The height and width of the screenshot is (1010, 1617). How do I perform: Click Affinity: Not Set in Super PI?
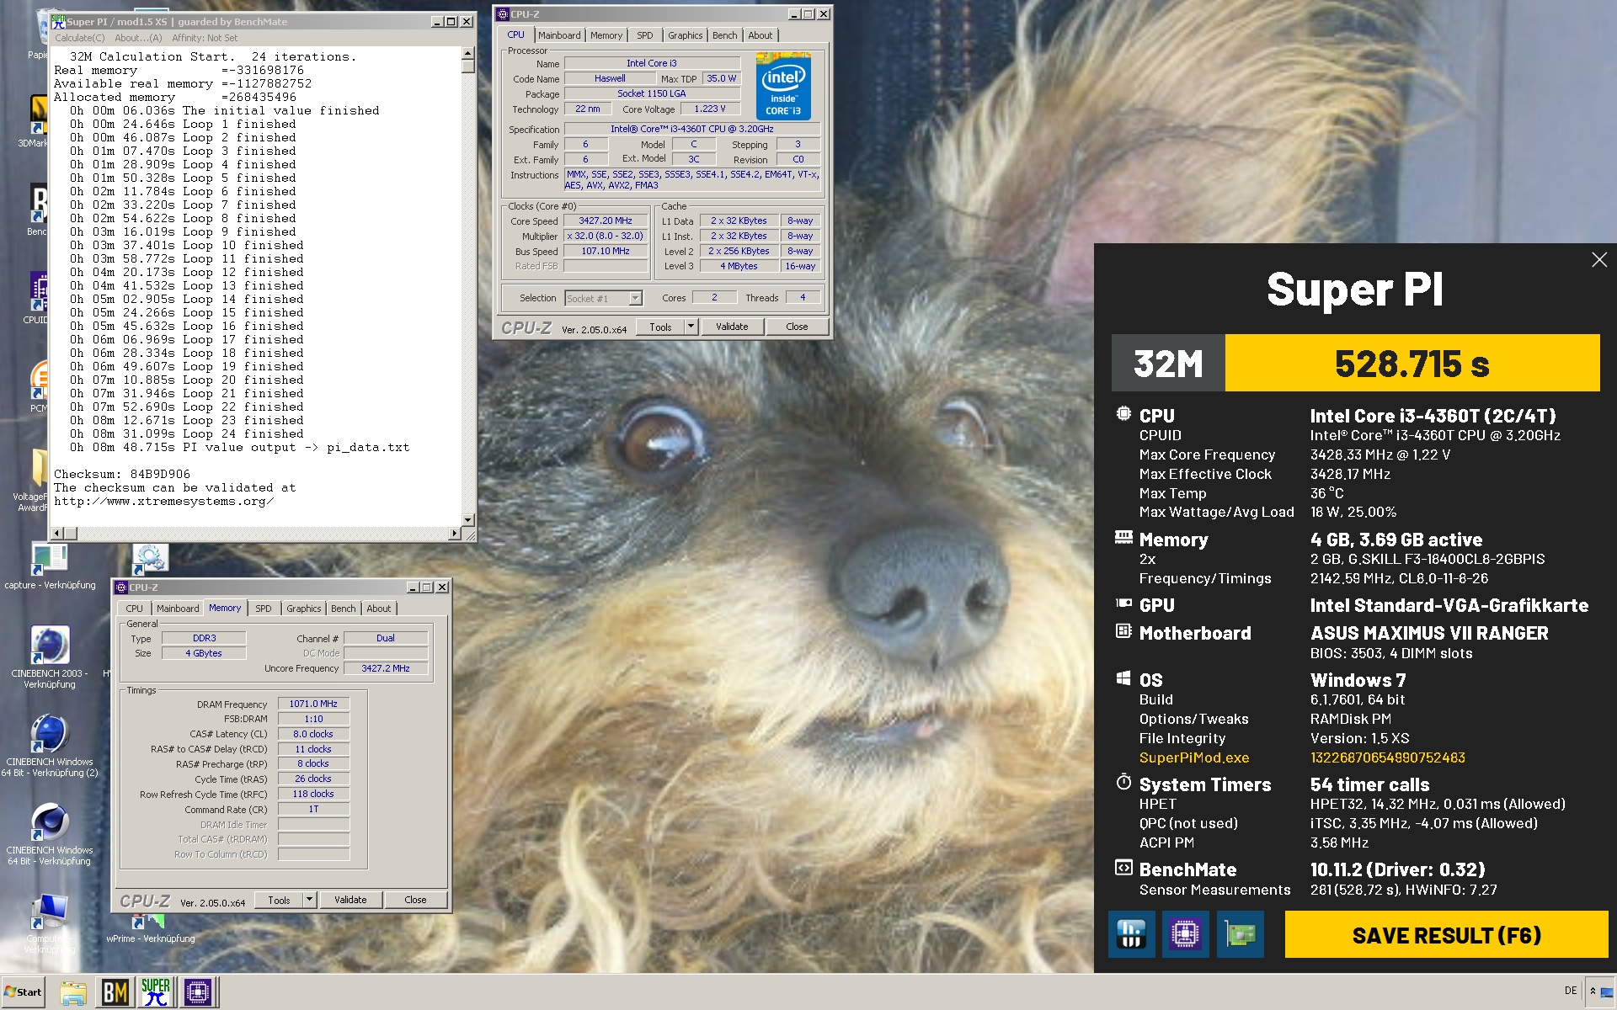click(x=205, y=38)
